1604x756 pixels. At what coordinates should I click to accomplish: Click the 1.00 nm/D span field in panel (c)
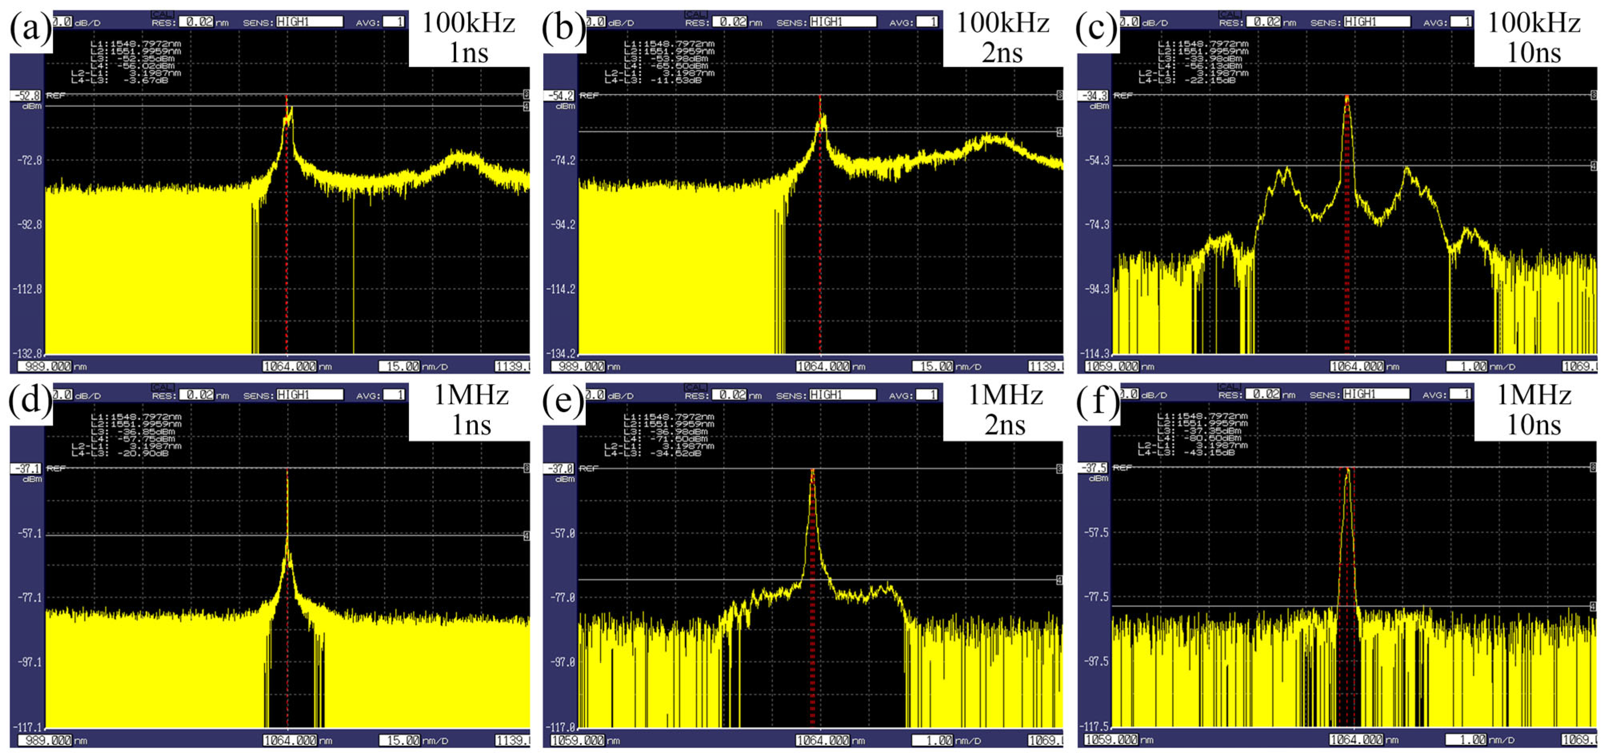tap(1468, 366)
